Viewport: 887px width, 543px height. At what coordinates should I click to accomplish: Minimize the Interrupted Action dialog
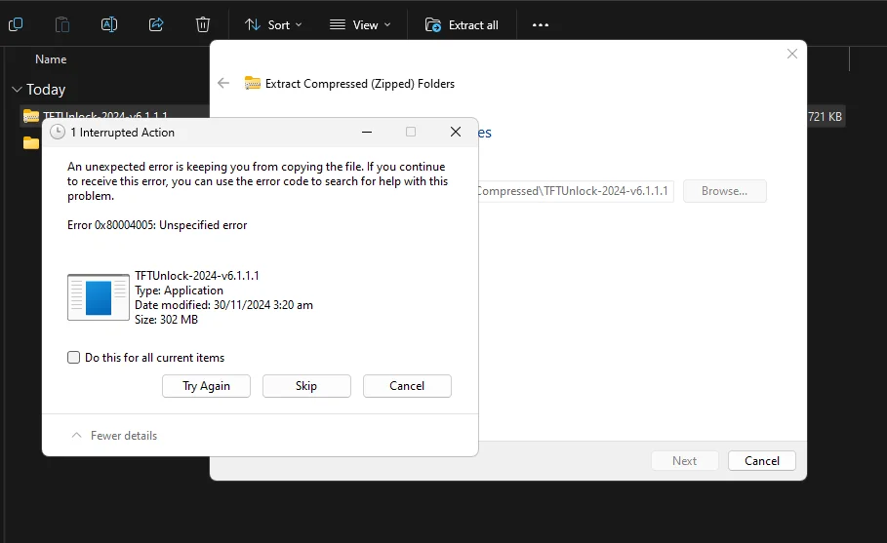pyautogui.click(x=367, y=133)
